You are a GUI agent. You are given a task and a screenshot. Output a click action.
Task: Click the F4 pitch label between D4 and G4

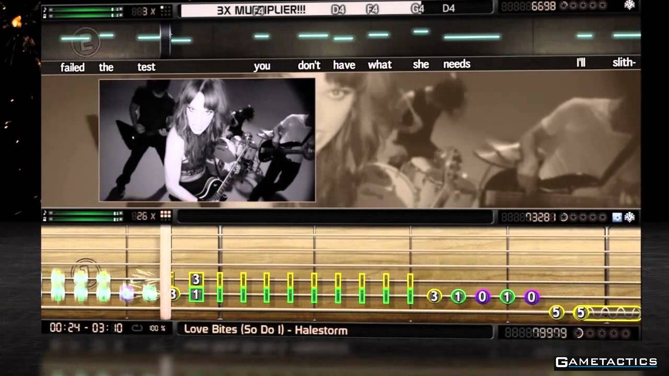[x=372, y=9]
